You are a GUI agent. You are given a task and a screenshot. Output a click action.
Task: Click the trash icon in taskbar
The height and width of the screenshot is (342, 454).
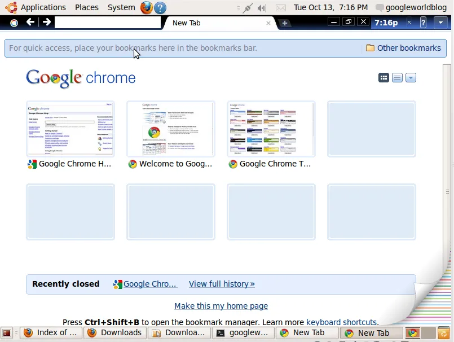(443, 333)
